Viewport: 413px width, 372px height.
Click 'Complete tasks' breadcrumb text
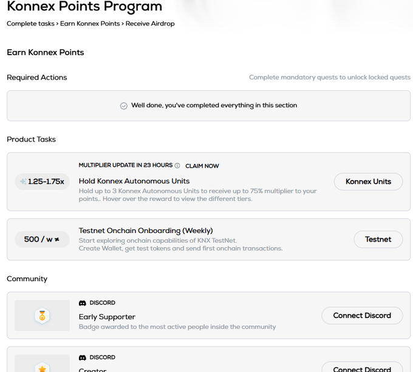click(30, 24)
